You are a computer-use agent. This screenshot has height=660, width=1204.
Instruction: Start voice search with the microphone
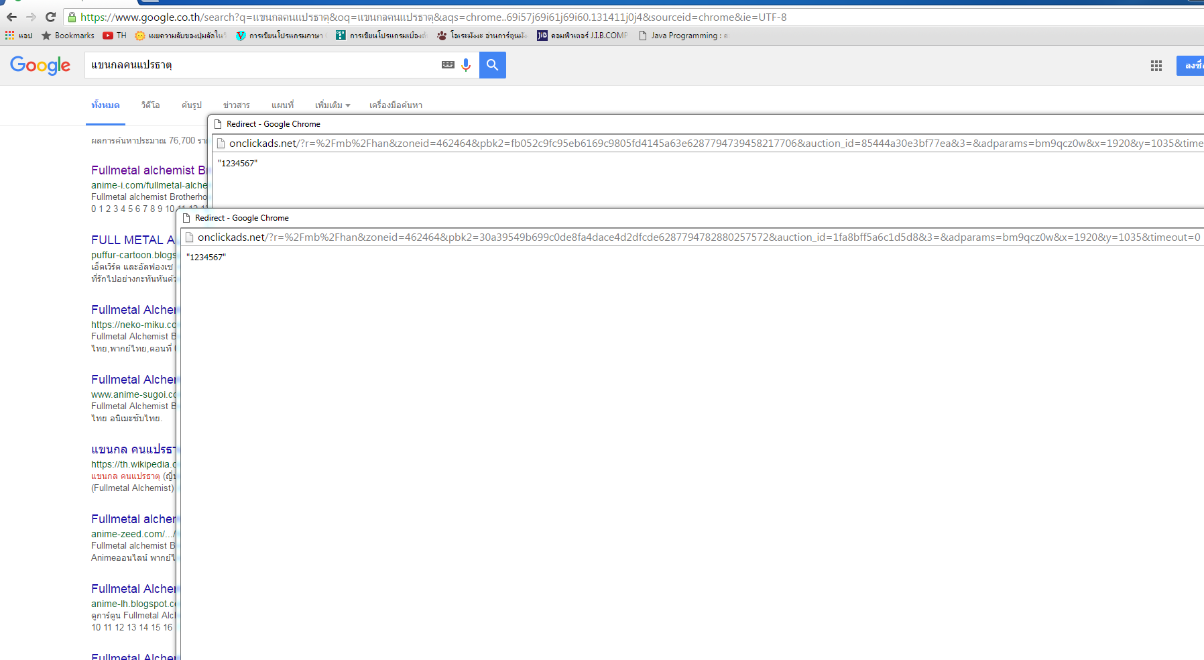pos(466,65)
